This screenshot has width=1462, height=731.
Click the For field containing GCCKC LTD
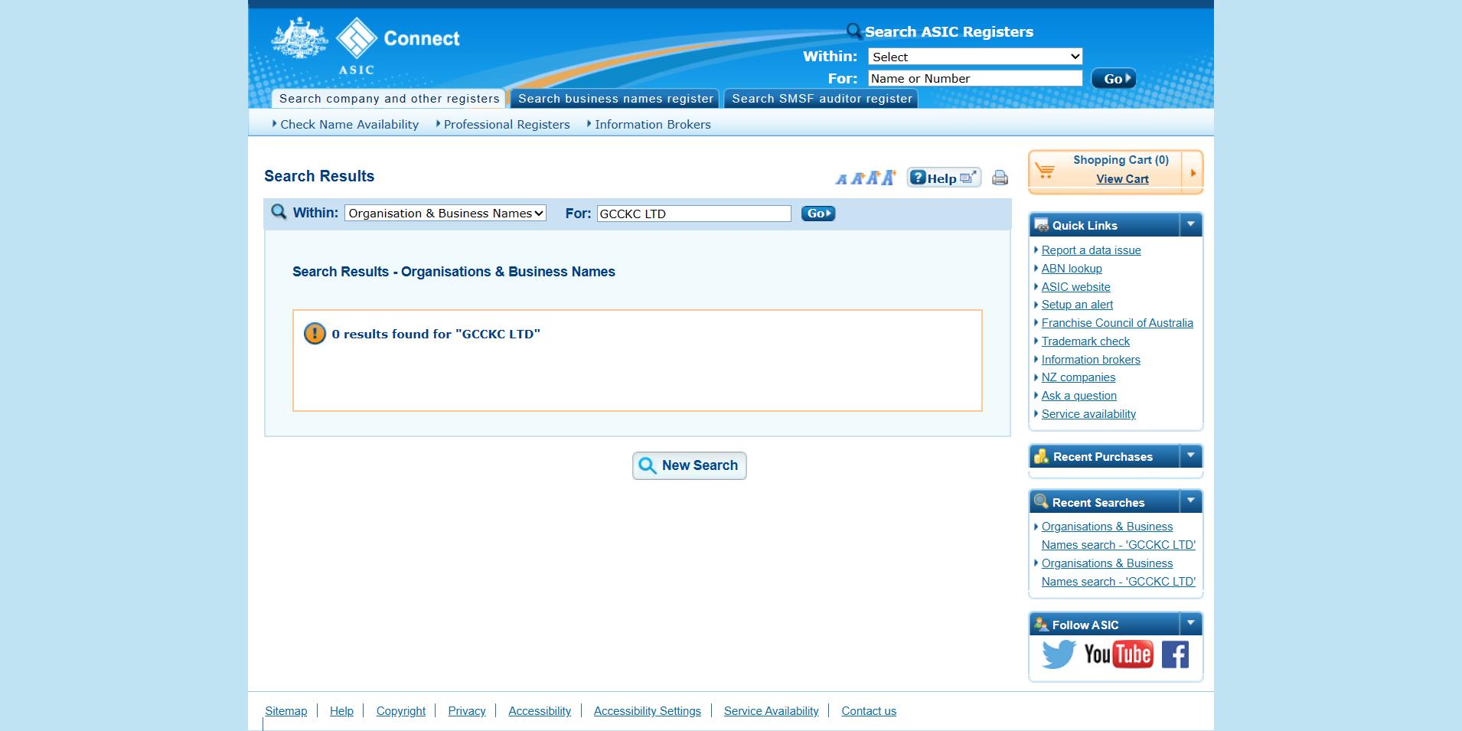point(694,214)
